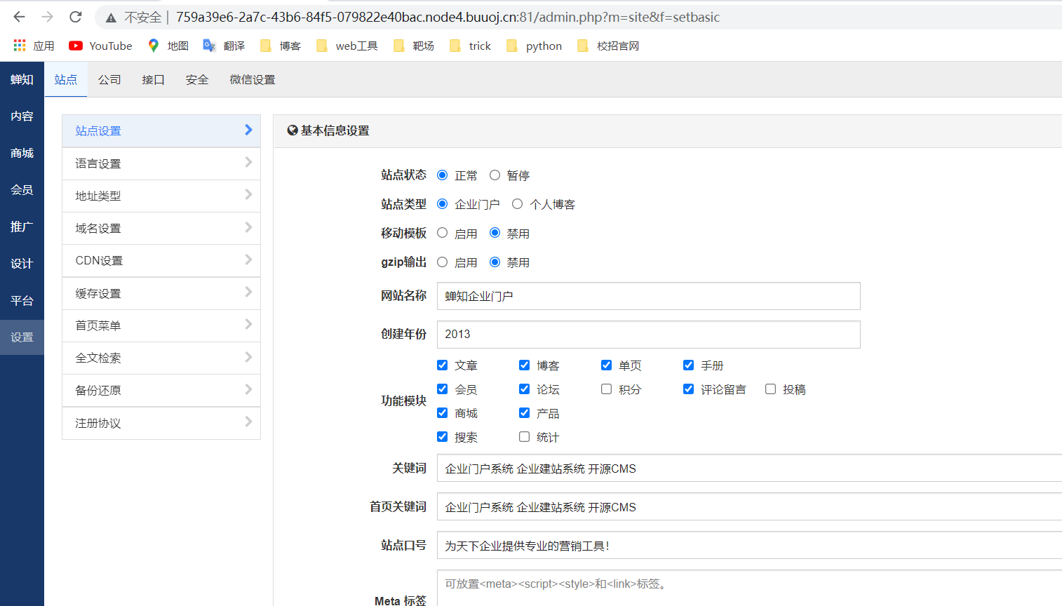Switch to the 公司 tab
Viewport: 1062px width, 606px height.
pyautogui.click(x=109, y=79)
